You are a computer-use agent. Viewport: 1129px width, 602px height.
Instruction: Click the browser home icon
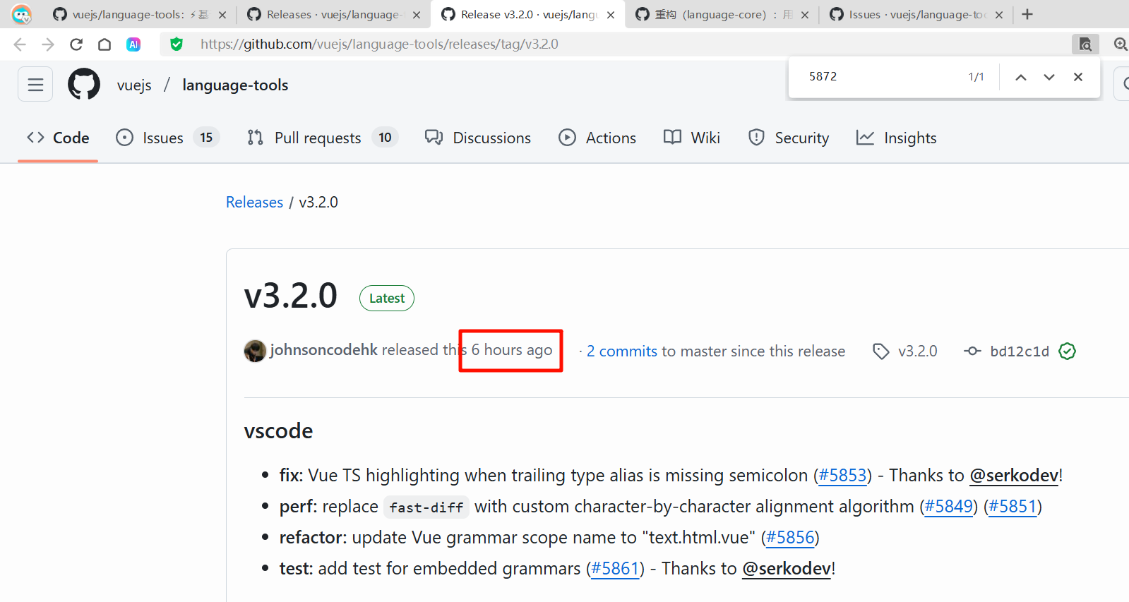[x=104, y=44]
